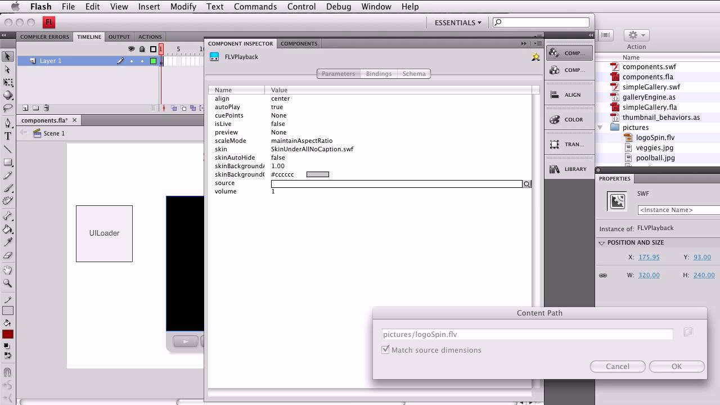
Task: Open the Commands menu
Action: coord(255,7)
